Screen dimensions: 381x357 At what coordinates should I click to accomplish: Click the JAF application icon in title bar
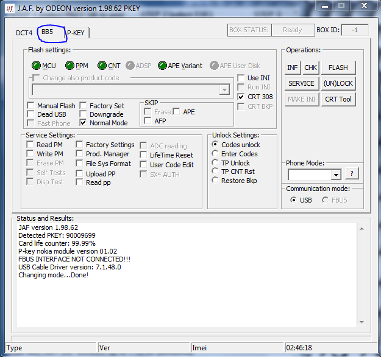tap(10, 9)
